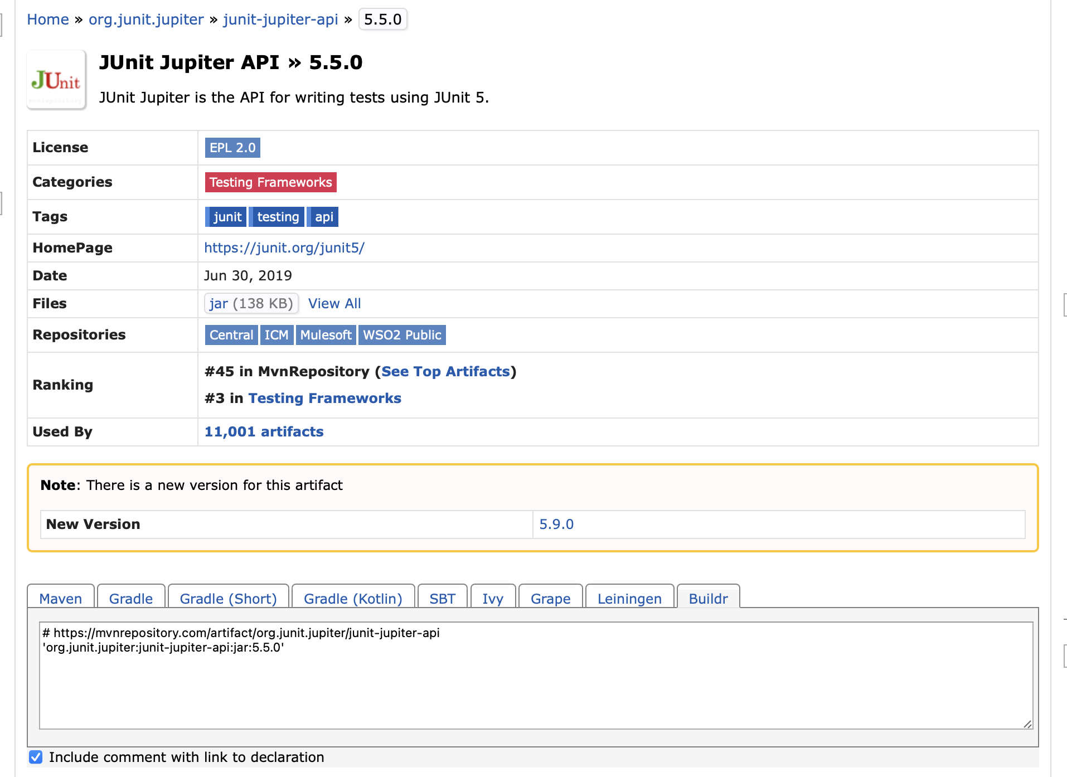Click the JUnit logo image
This screenshot has width=1067, height=777.
pyautogui.click(x=56, y=80)
